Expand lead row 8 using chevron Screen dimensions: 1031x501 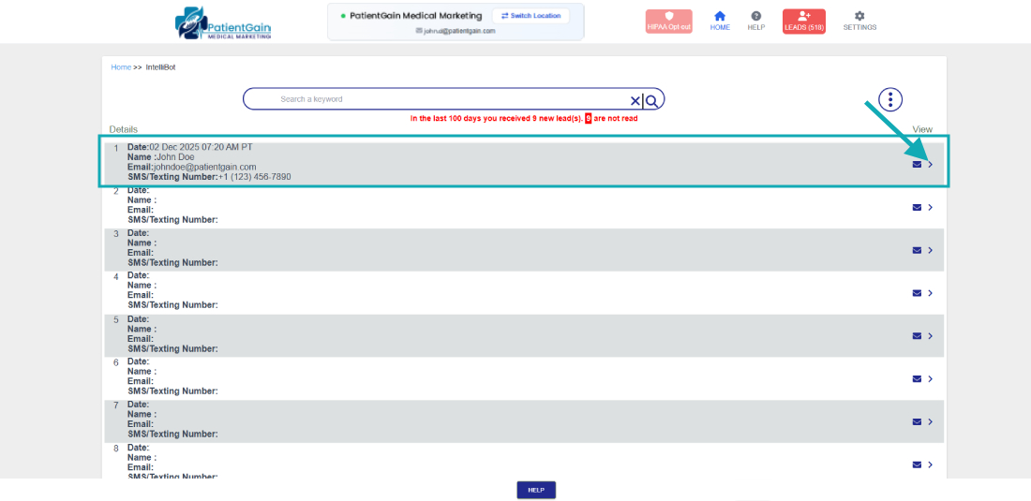[930, 464]
